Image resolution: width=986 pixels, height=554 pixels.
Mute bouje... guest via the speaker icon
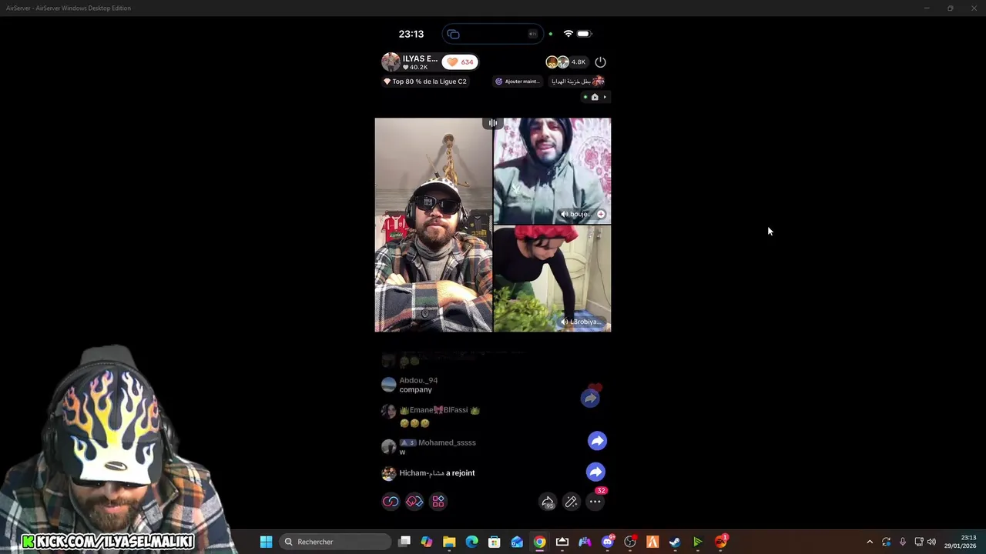coord(564,214)
